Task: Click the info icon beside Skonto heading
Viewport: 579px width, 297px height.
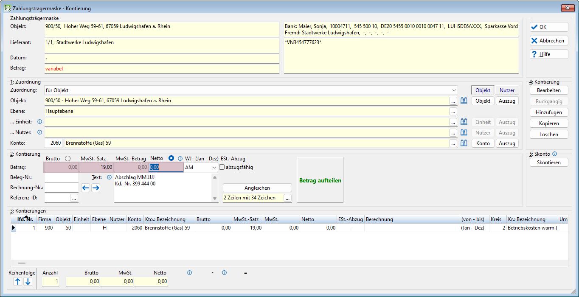Action: (x=554, y=154)
